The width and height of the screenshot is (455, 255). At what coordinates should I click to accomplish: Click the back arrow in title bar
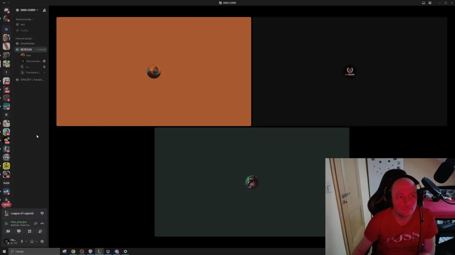tap(4, 3)
